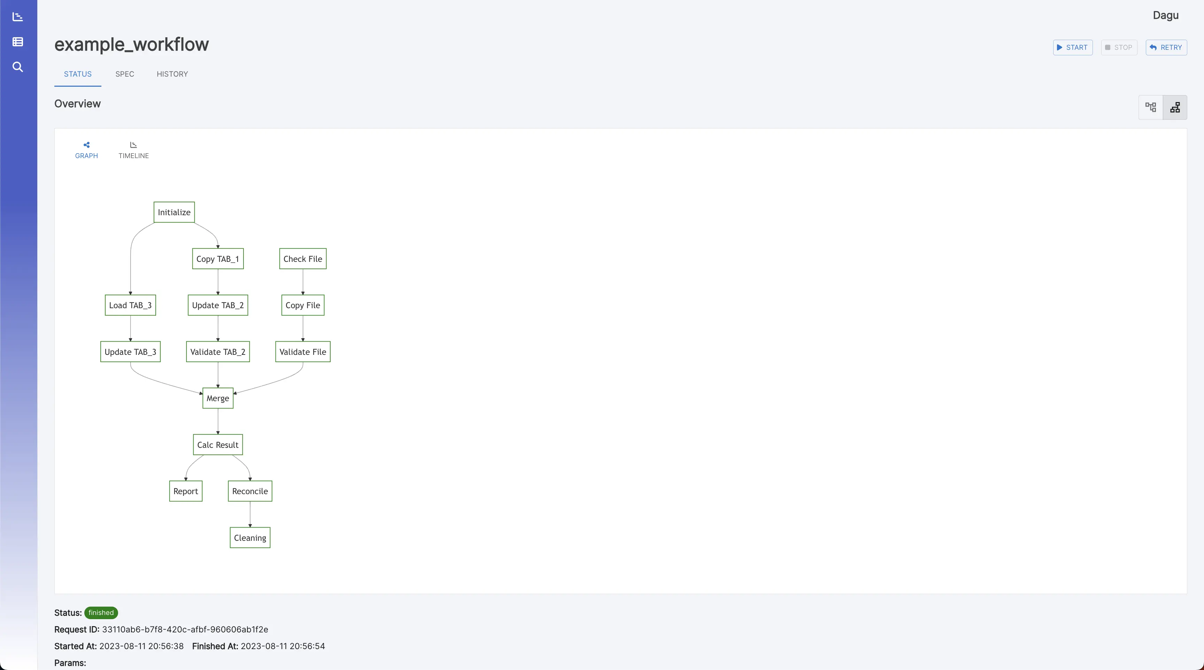Select the STATUS tab

[78, 74]
